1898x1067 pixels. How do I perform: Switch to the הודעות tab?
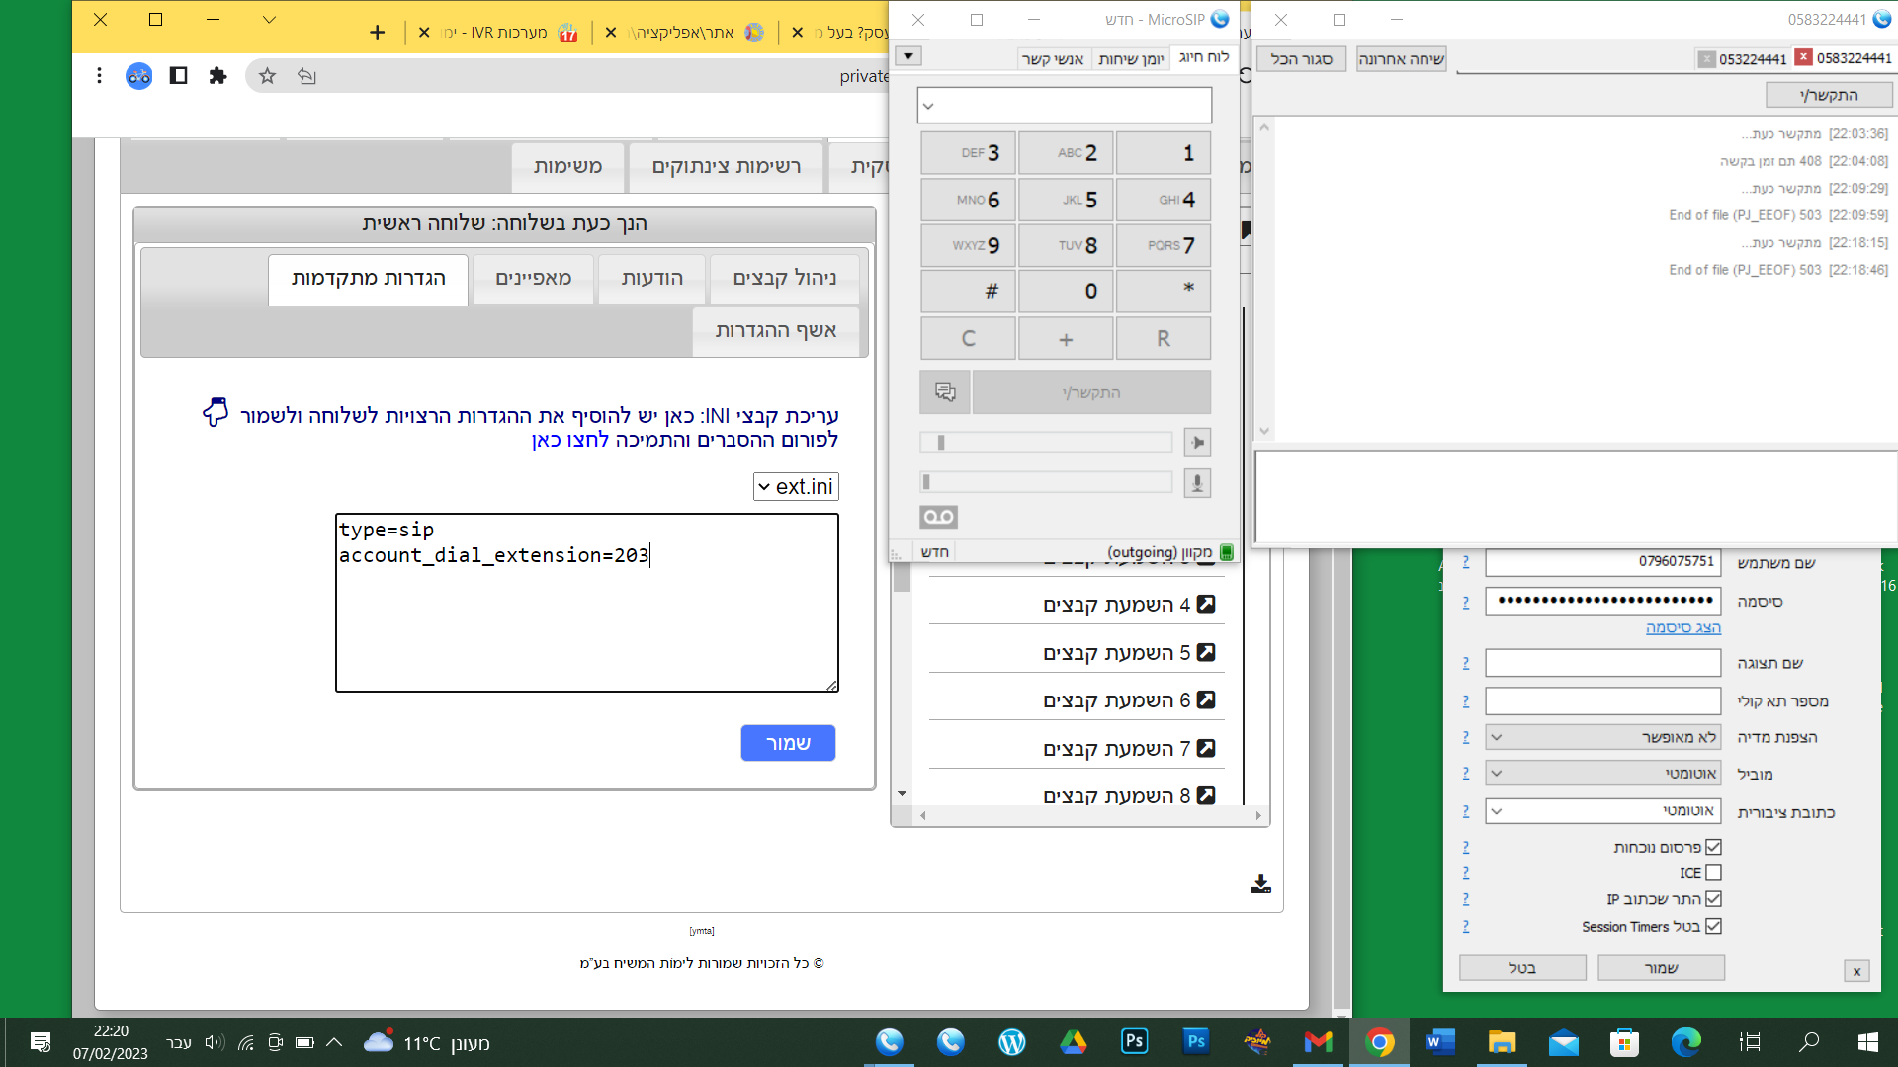[651, 279]
